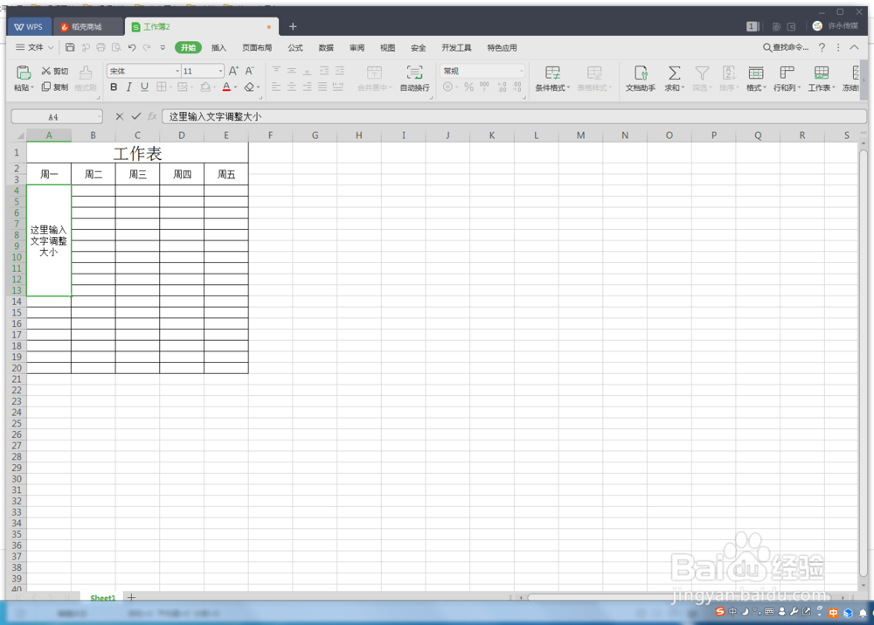Cancel formula bar entry with X
This screenshot has width=874, height=625.
click(119, 116)
